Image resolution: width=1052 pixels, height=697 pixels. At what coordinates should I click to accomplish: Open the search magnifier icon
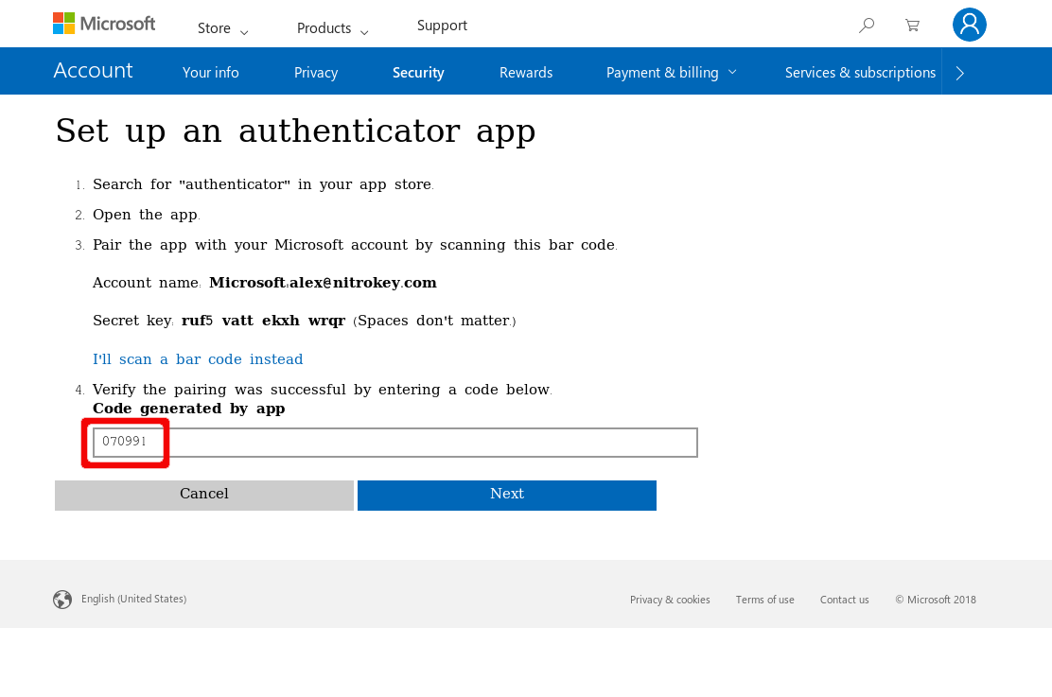pyautogui.click(x=866, y=26)
